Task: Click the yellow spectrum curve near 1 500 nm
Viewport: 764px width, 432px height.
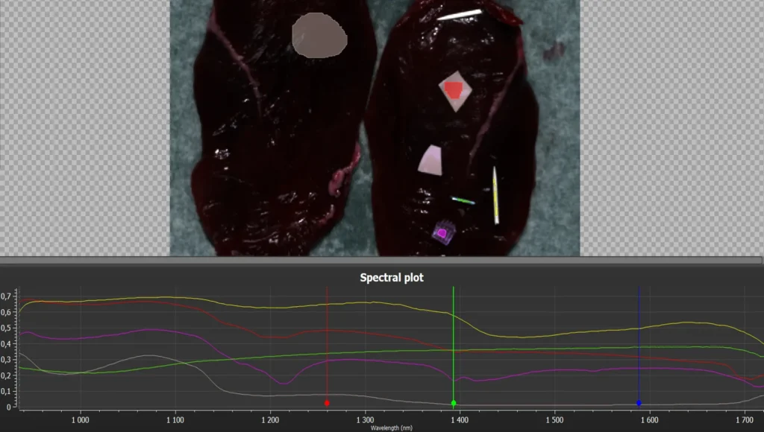Action: [554, 334]
